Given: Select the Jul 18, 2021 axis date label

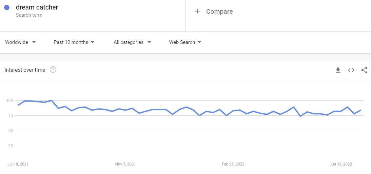Looking at the screenshot, I should [18, 164].
